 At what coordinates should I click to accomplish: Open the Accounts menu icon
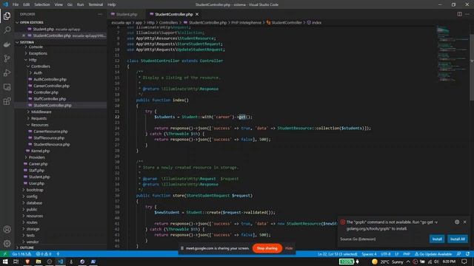7,229
